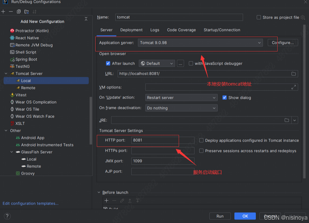309x223 pixels.
Task: Click the JRE browse folder icon
Action: coord(287,120)
